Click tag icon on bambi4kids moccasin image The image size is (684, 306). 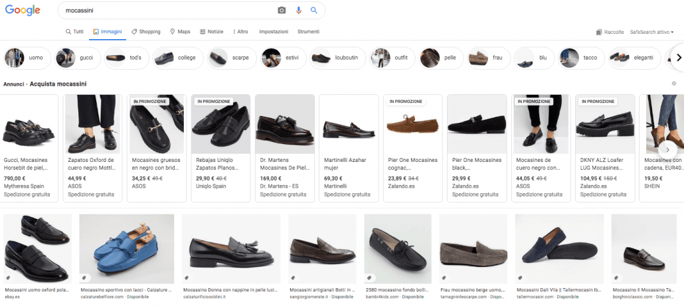tap(369, 277)
